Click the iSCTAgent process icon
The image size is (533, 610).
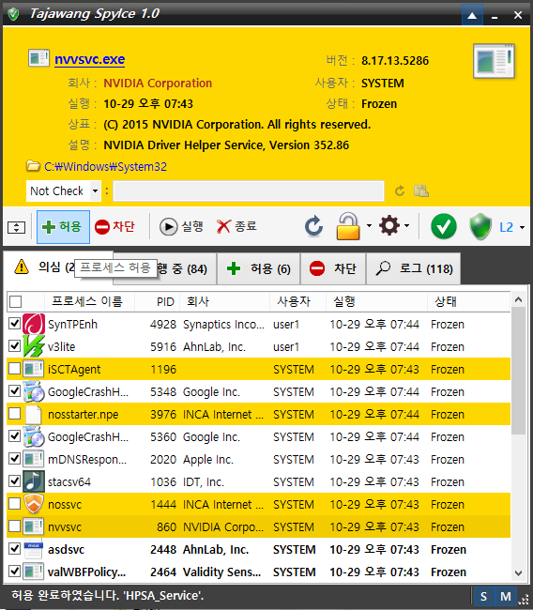click(34, 369)
